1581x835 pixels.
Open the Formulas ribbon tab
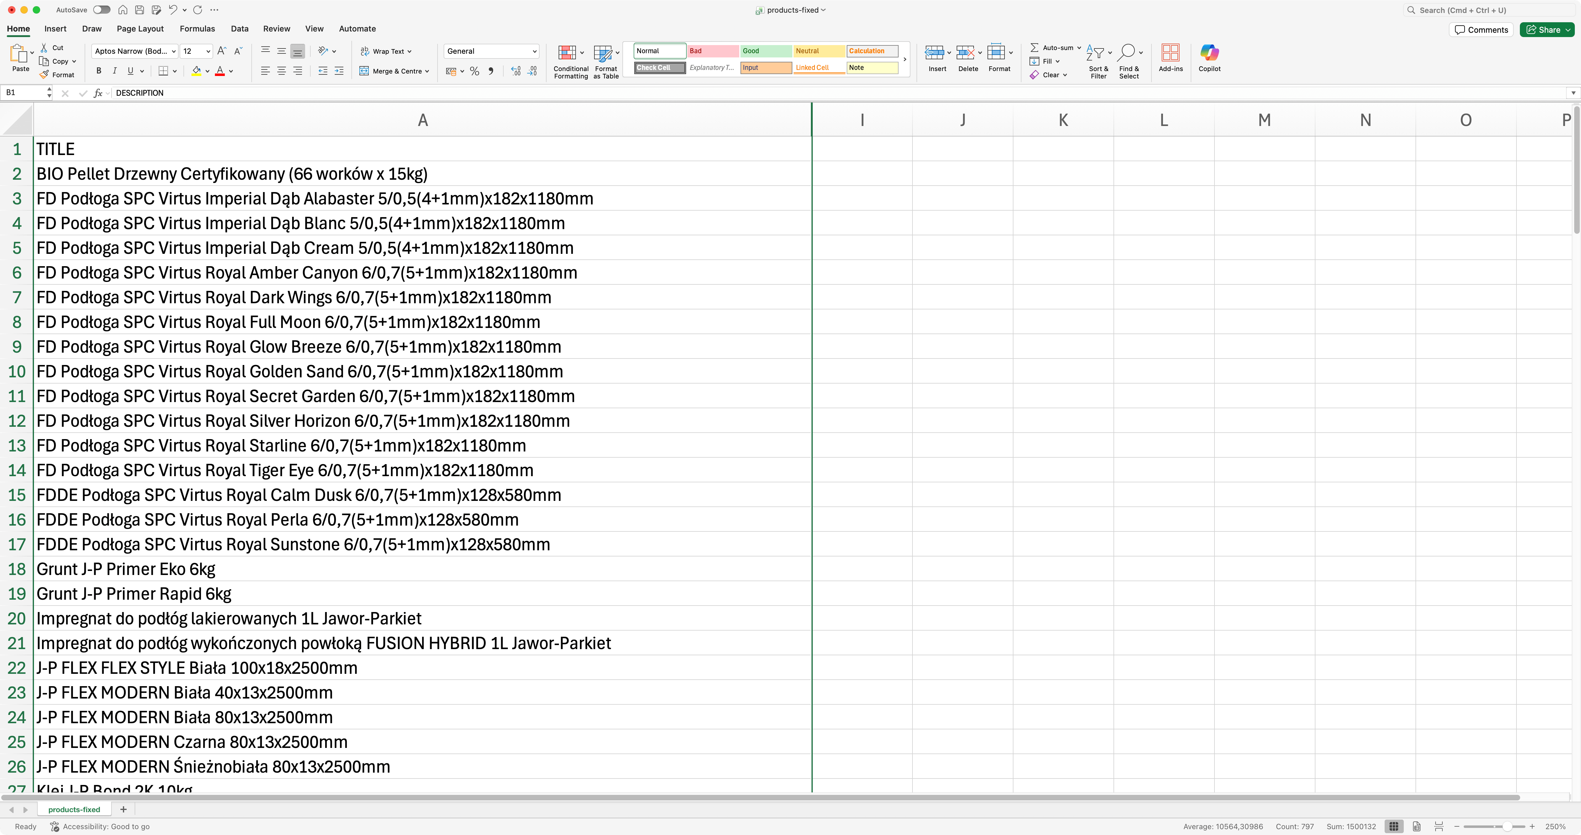coord(197,29)
